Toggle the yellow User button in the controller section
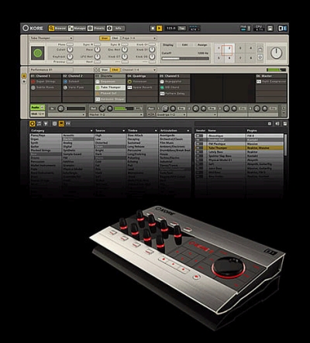This screenshot has width=310, height=343. (105, 38)
